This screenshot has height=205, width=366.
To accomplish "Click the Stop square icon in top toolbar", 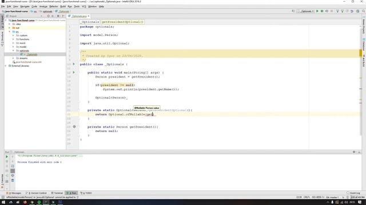I will click(x=332, y=11).
